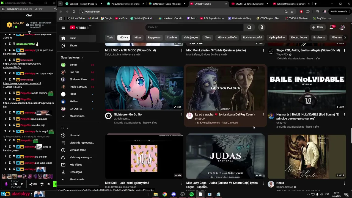The height and width of the screenshot is (198, 352).
Task: Open Pingu15z serializd profile link in chat
Action: (x=28, y=105)
